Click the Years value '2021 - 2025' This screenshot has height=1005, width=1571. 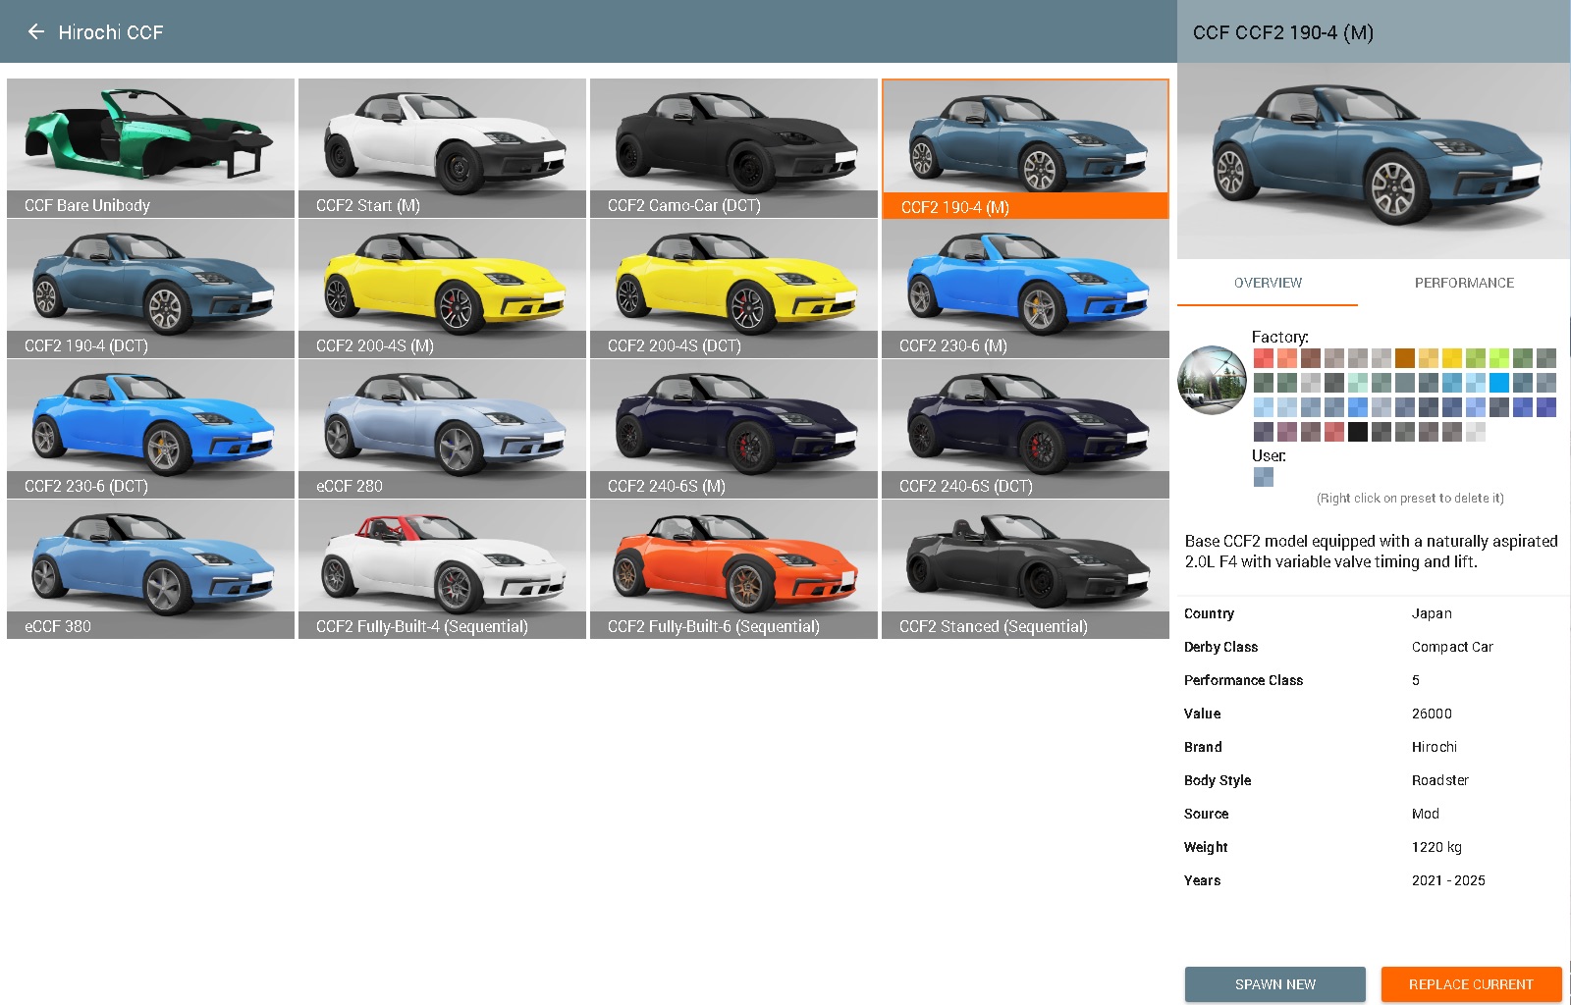[x=1448, y=880]
